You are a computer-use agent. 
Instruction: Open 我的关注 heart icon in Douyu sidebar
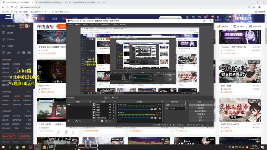coord(4,26)
